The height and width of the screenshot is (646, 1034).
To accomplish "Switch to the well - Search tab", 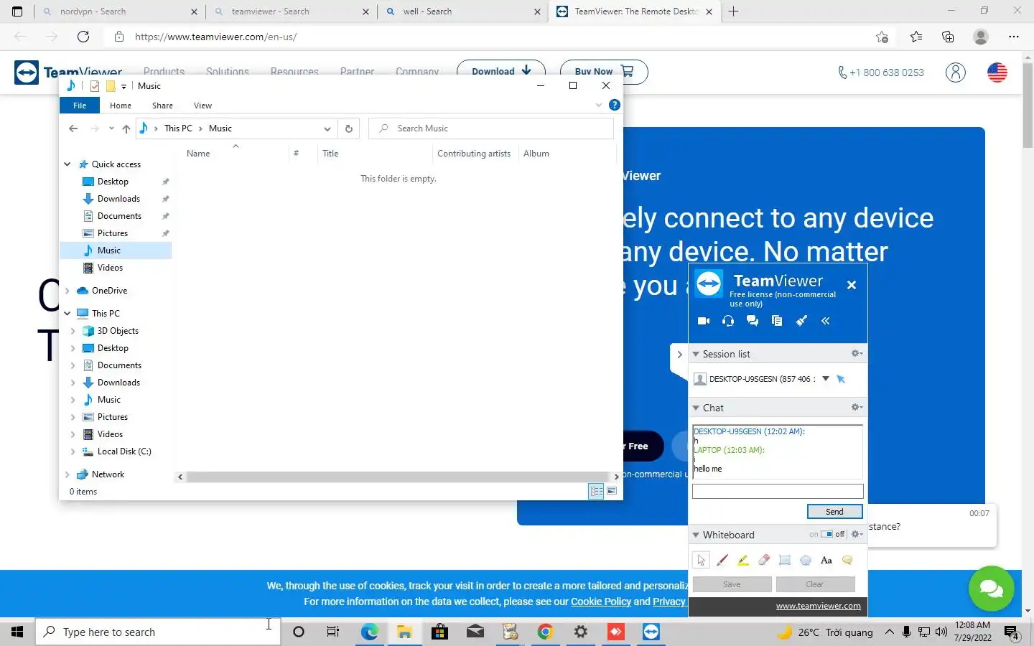I will tap(463, 11).
